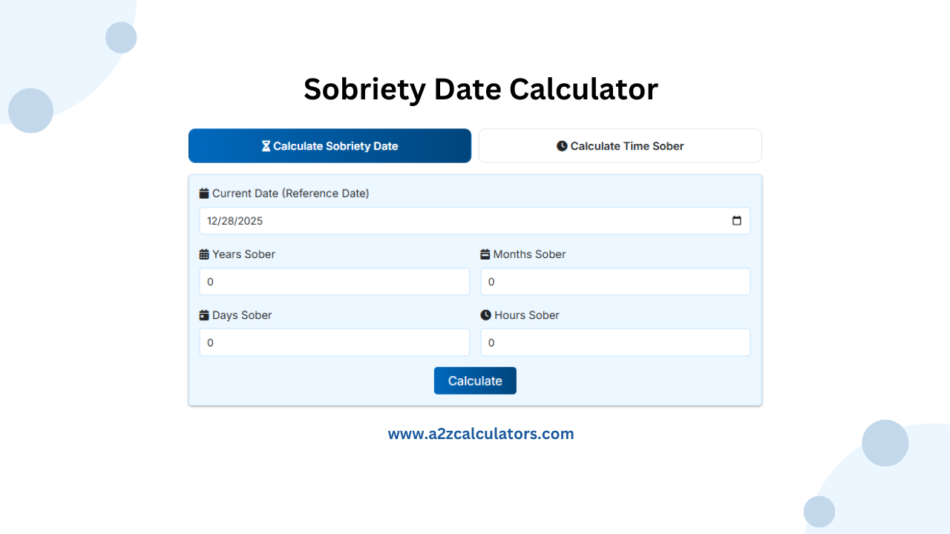This screenshot has height=534, width=950.
Task: Click the calendar icon beside Years Sober label
Action: pos(204,254)
